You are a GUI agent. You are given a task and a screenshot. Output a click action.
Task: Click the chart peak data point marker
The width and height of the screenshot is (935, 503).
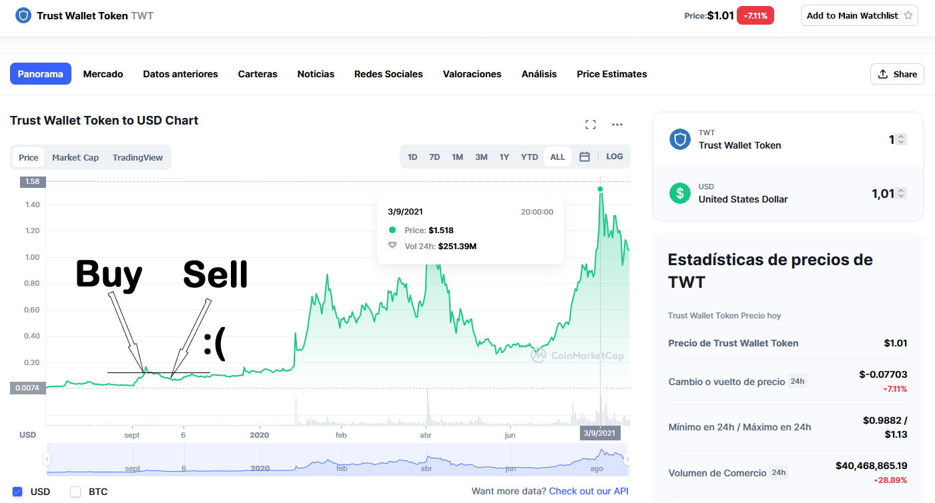(x=601, y=189)
